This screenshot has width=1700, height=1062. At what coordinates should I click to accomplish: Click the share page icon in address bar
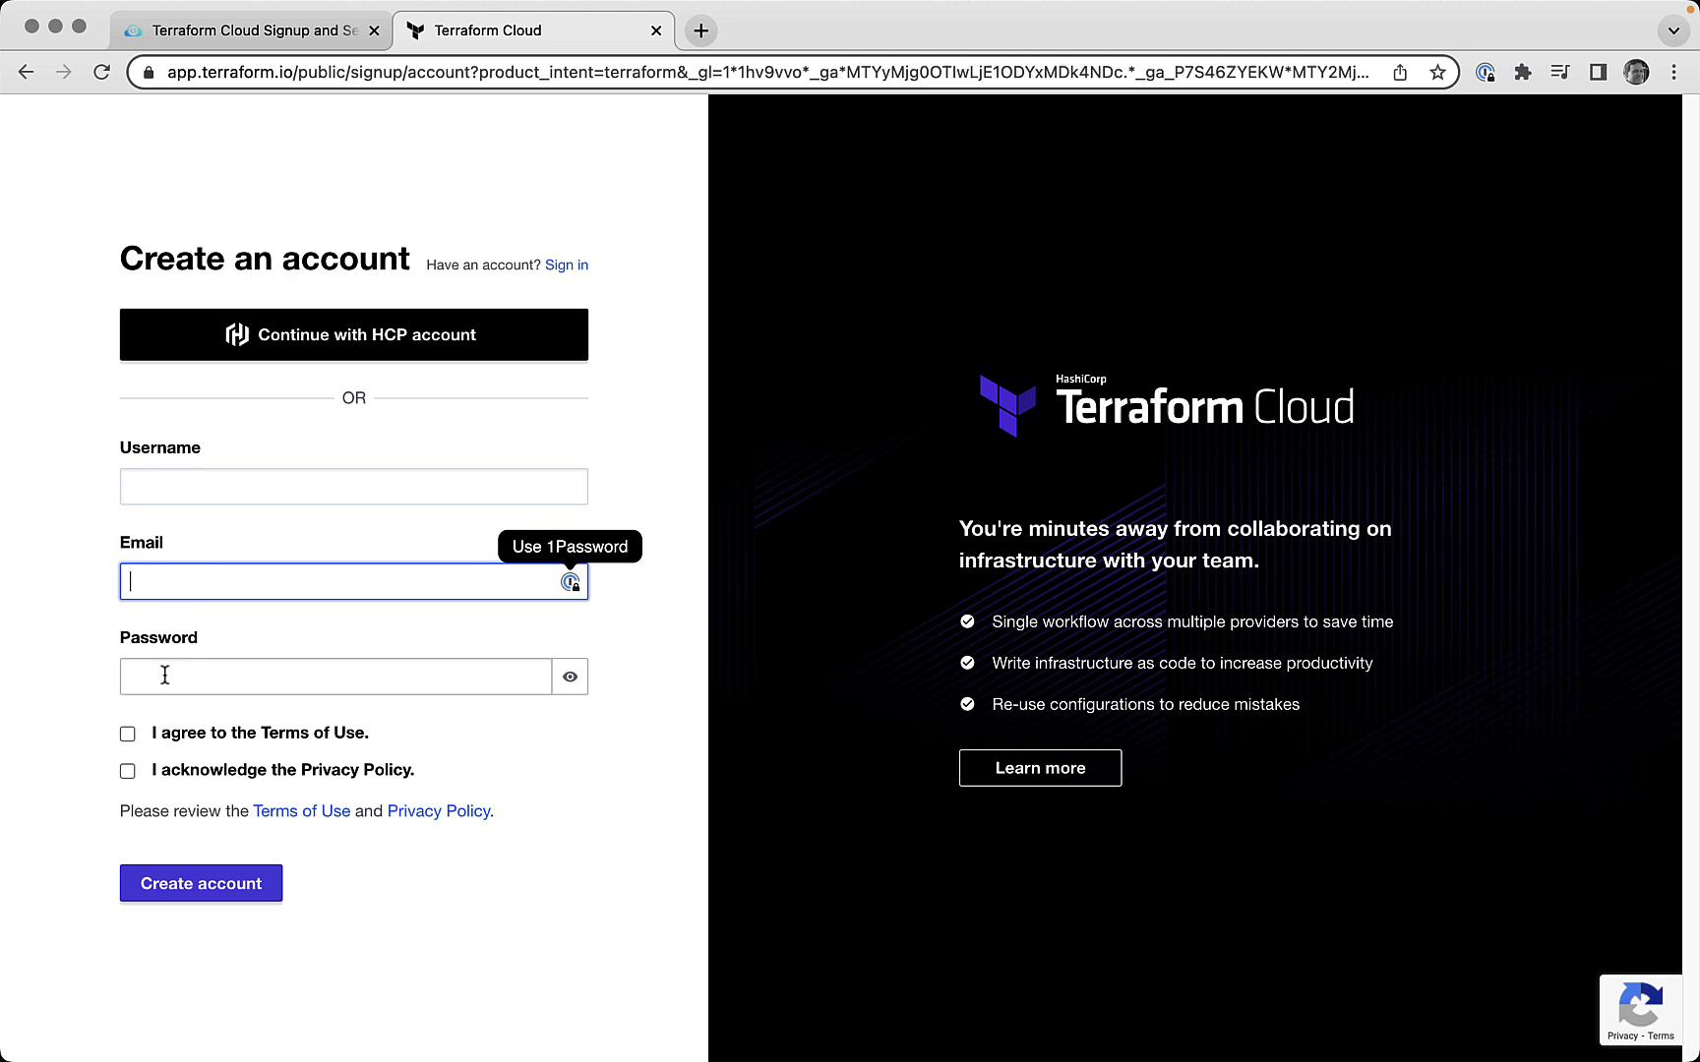(1400, 72)
